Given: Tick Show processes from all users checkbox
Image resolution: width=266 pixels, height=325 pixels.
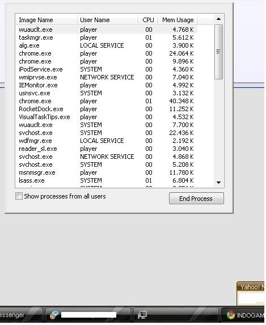Looking at the screenshot, I should click(19, 196).
